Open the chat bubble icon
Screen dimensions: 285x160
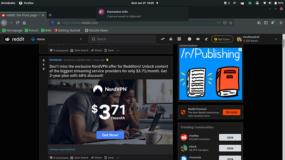tap(190, 39)
